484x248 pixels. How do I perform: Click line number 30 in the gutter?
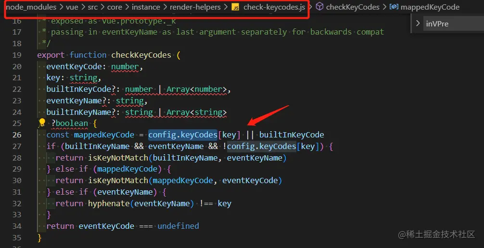[x=17, y=180]
